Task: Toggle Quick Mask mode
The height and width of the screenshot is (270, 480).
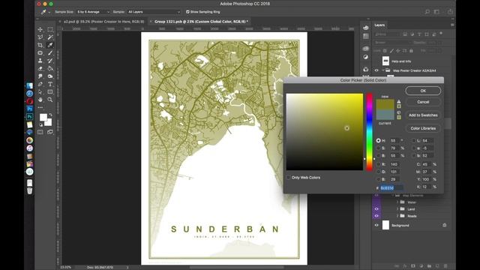Action: point(40,132)
